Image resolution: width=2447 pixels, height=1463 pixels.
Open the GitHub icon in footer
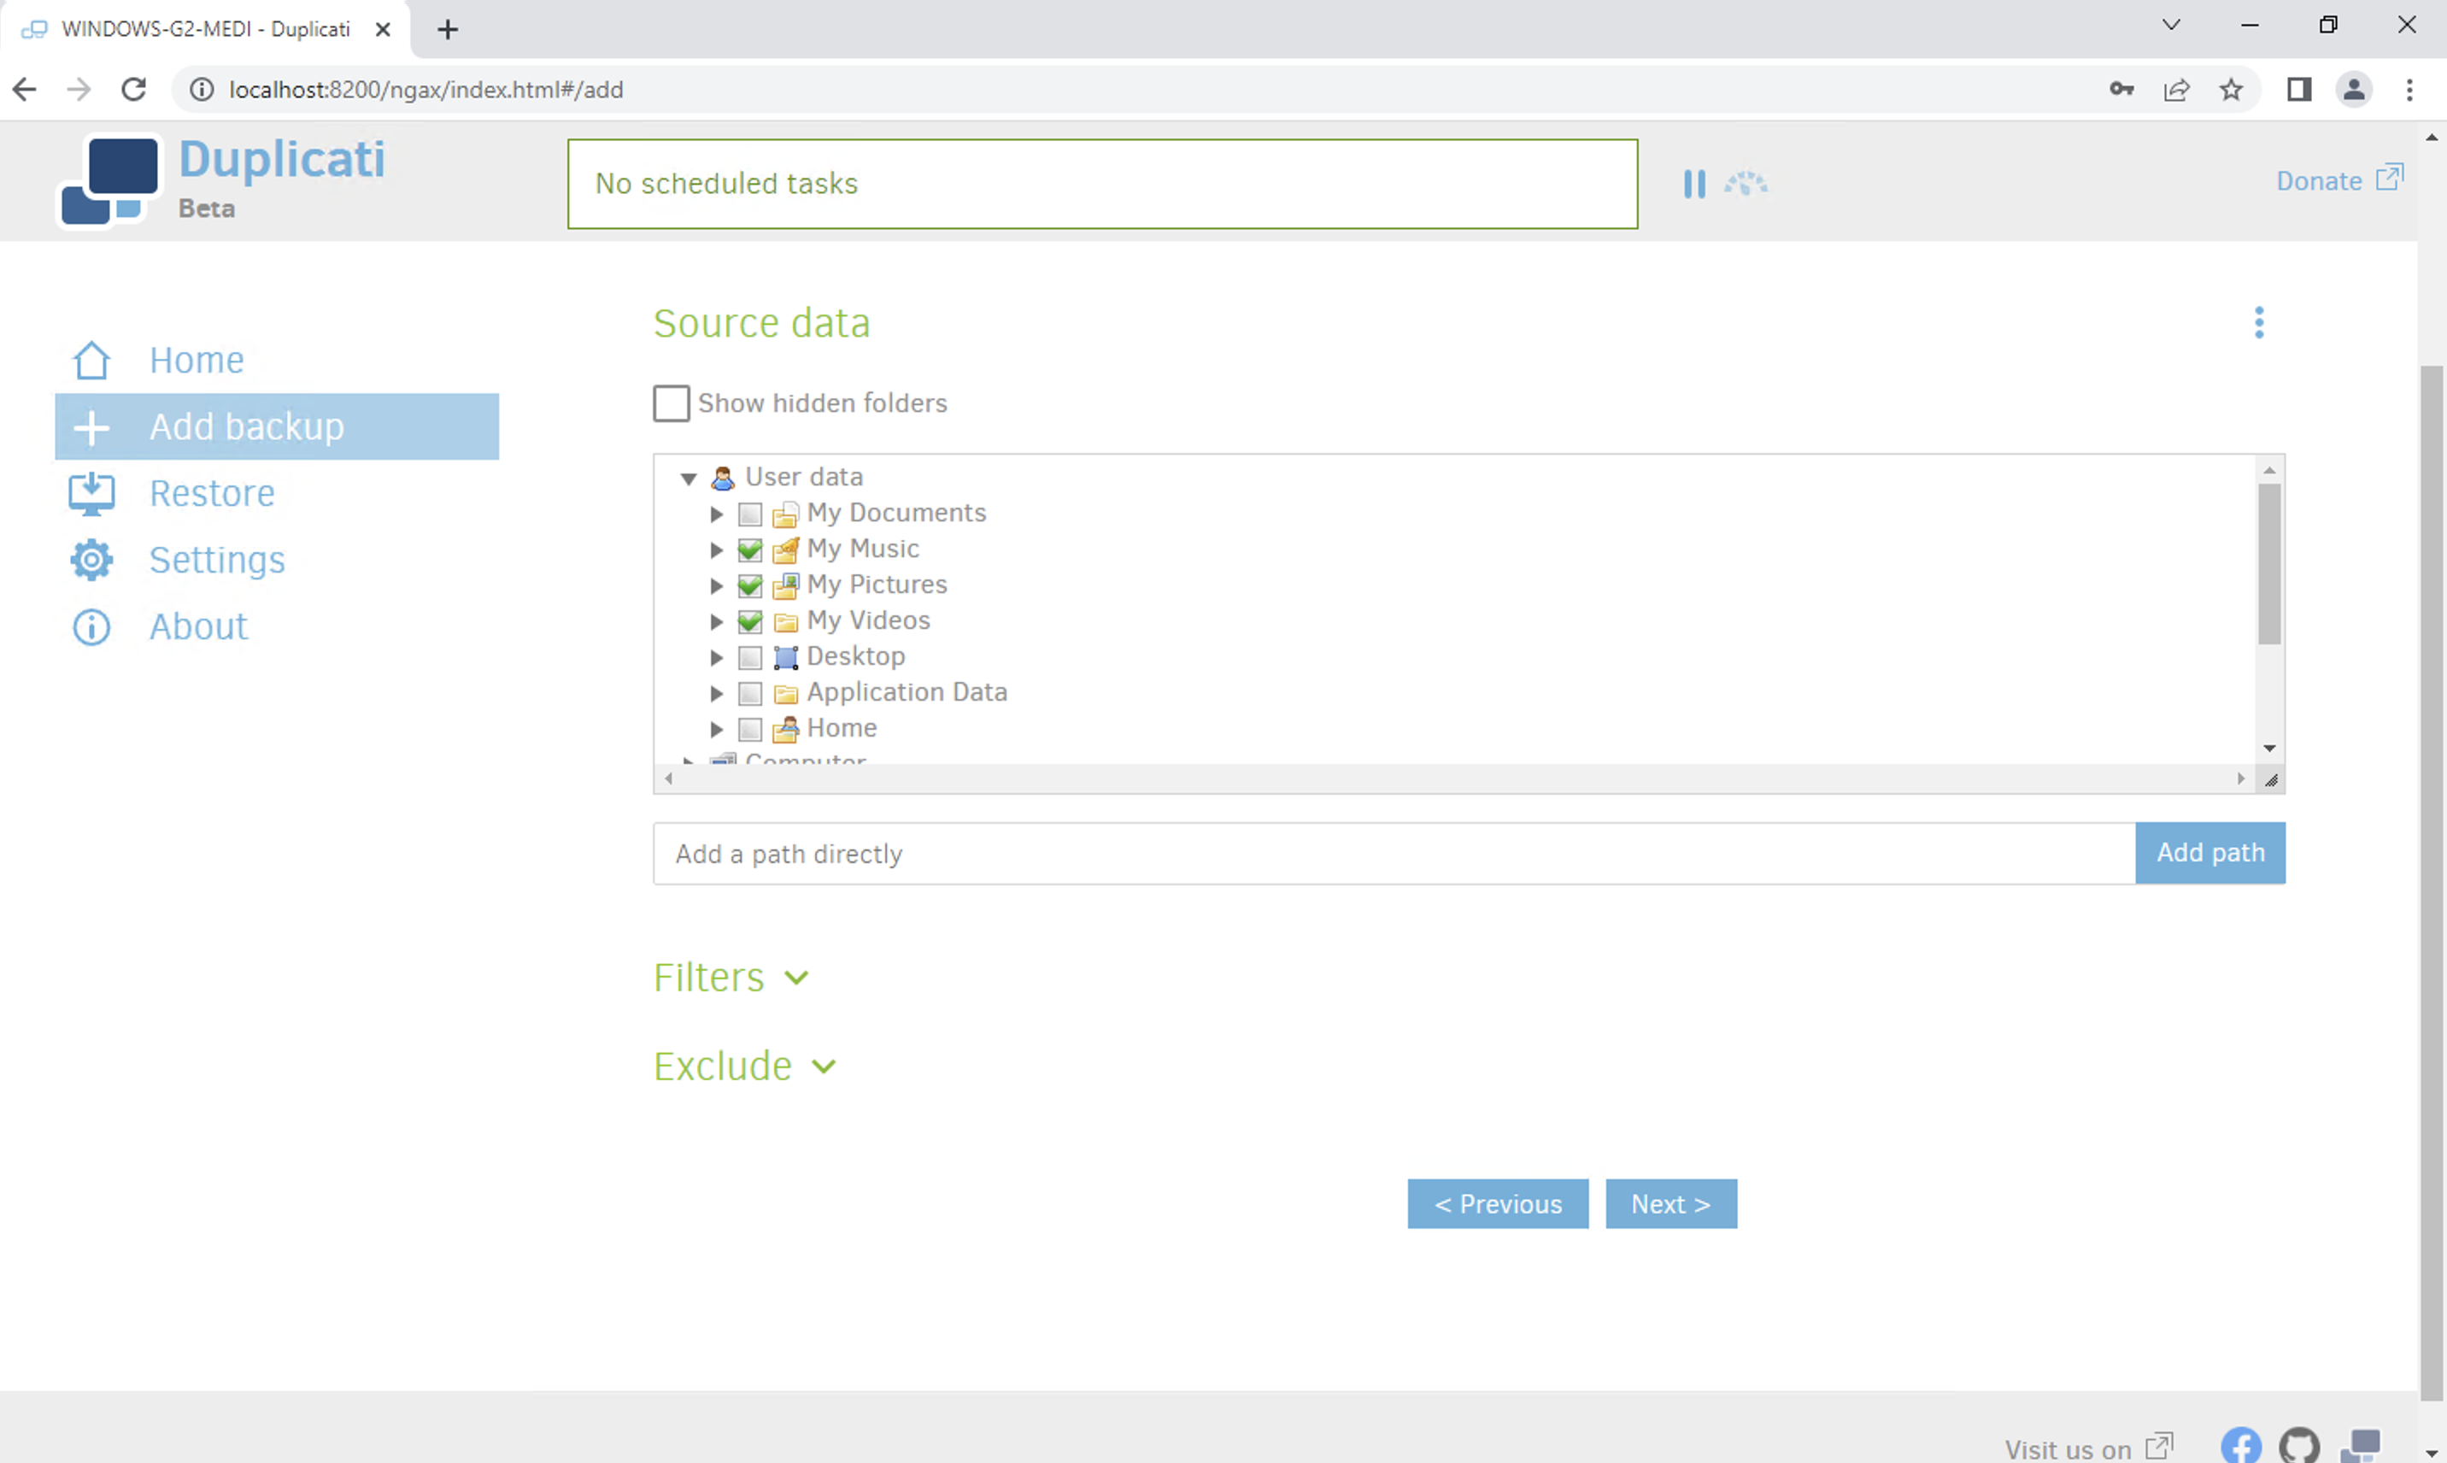[x=2298, y=1445]
